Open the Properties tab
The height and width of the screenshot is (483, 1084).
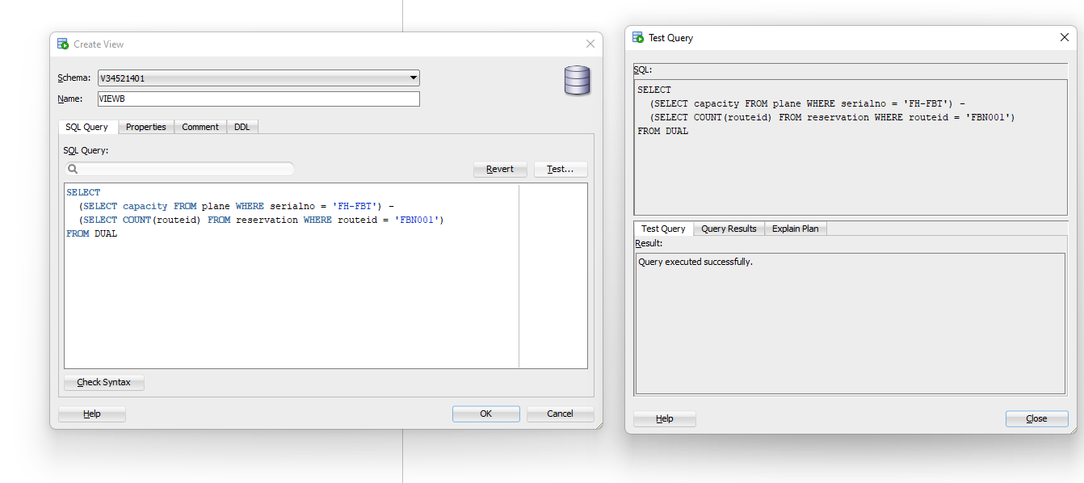(146, 127)
